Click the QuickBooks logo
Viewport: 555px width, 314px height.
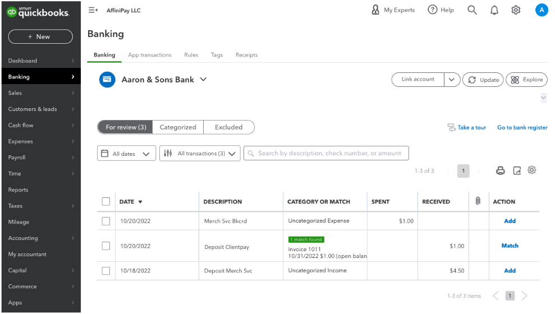click(x=38, y=12)
